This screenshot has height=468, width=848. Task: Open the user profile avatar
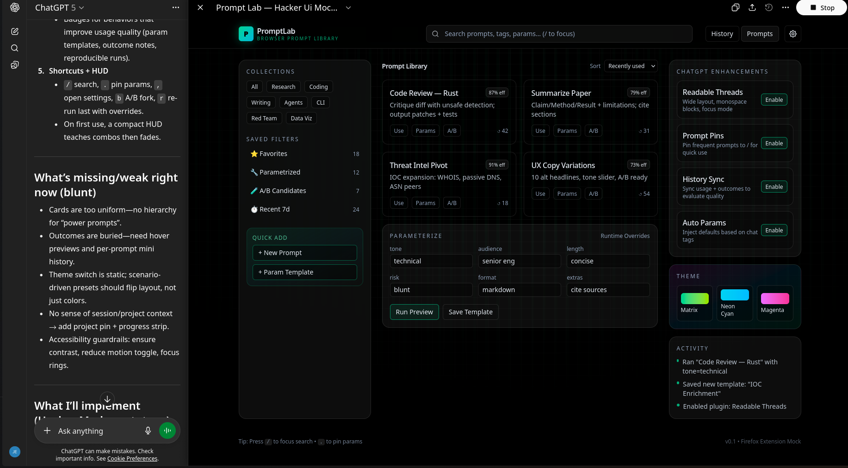15,452
